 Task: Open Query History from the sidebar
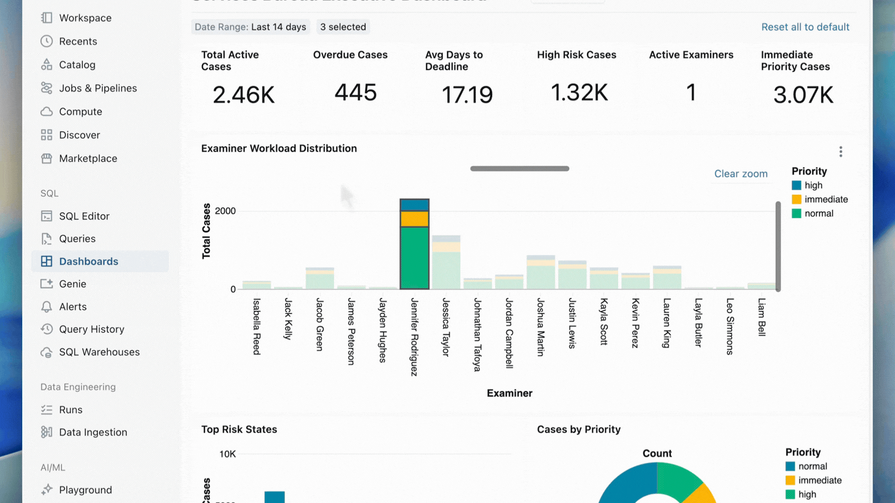(92, 329)
